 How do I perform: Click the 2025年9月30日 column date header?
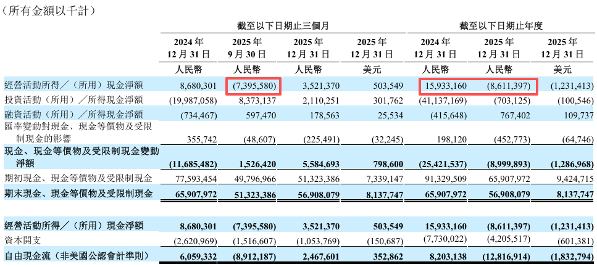coord(255,48)
